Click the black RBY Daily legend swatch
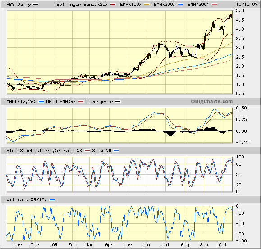The height and width of the screenshot is (249, 261). [36, 5]
